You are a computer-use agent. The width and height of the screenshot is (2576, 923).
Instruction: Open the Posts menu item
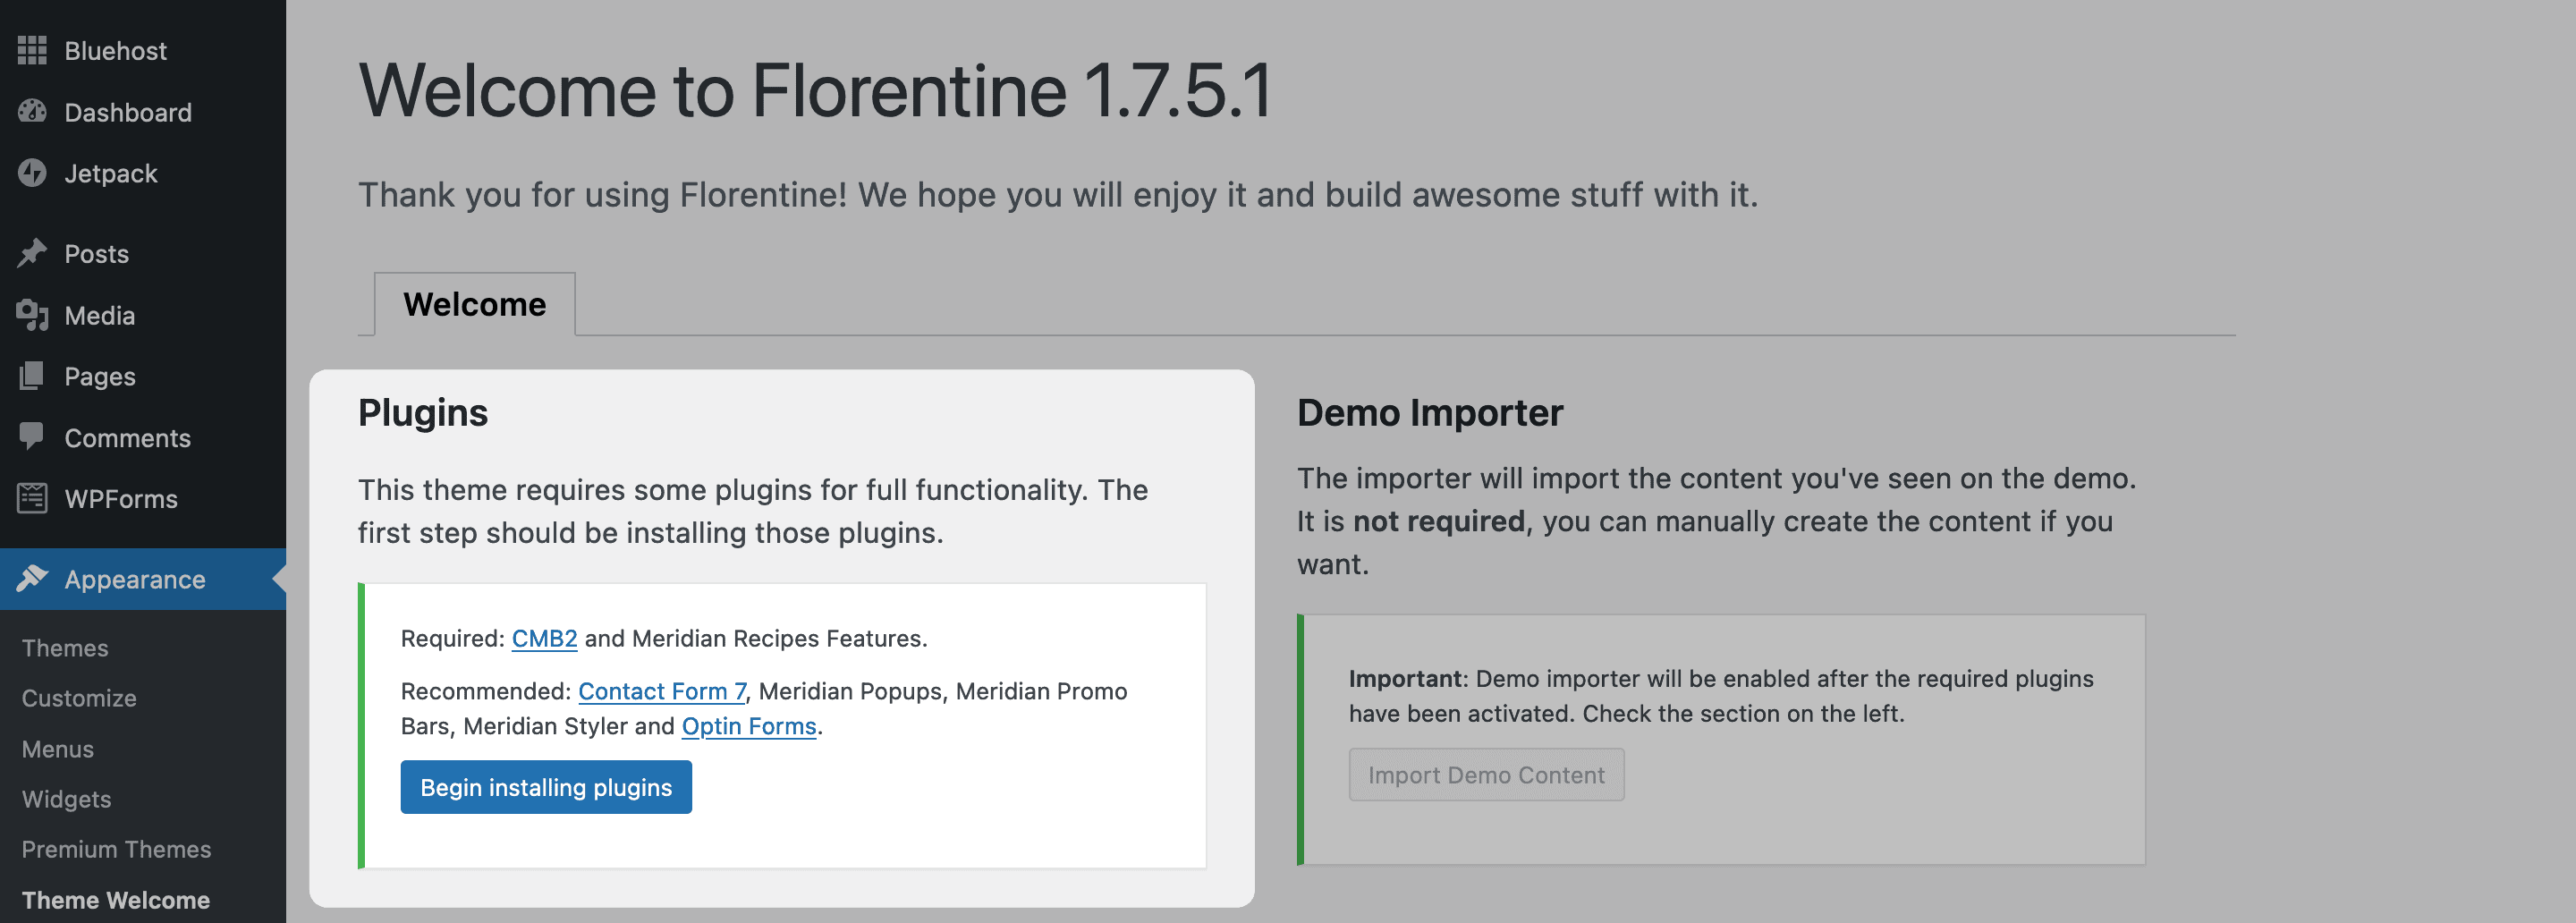97,254
